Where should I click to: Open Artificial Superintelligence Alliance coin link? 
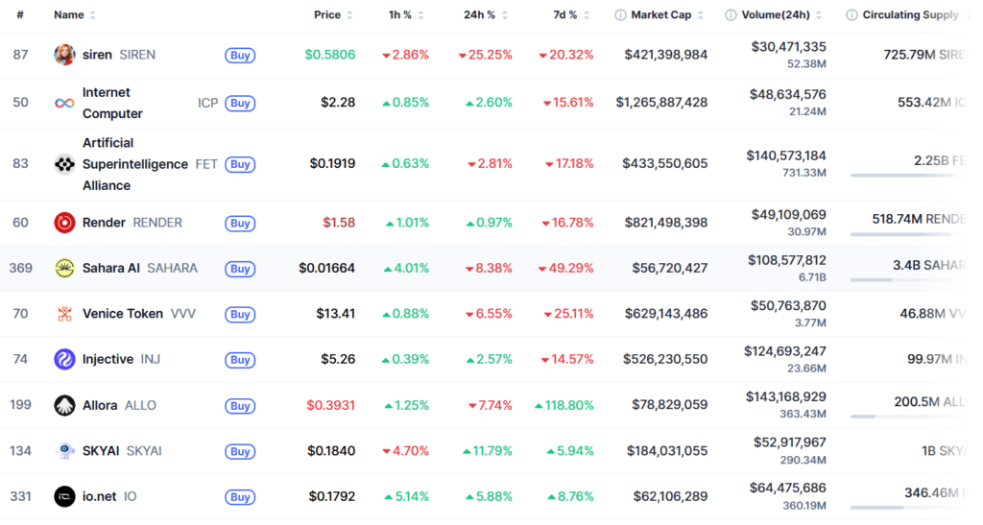point(135,164)
